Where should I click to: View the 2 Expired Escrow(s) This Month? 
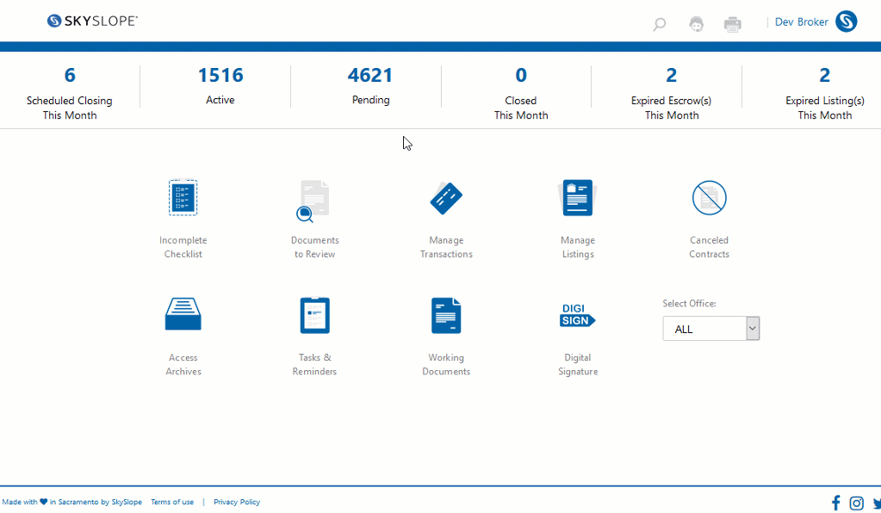pyautogui.click(x=672, y=93)
